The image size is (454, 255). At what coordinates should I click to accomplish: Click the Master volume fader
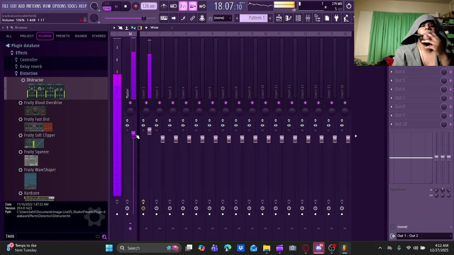[133, 135]
